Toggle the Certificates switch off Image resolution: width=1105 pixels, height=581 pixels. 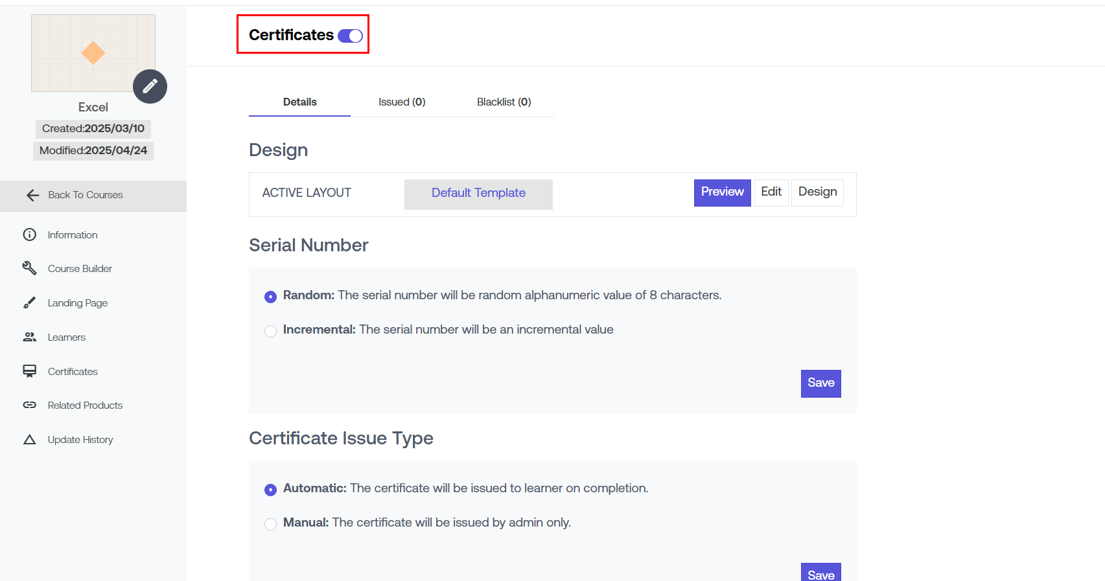(x=350, y=36)
